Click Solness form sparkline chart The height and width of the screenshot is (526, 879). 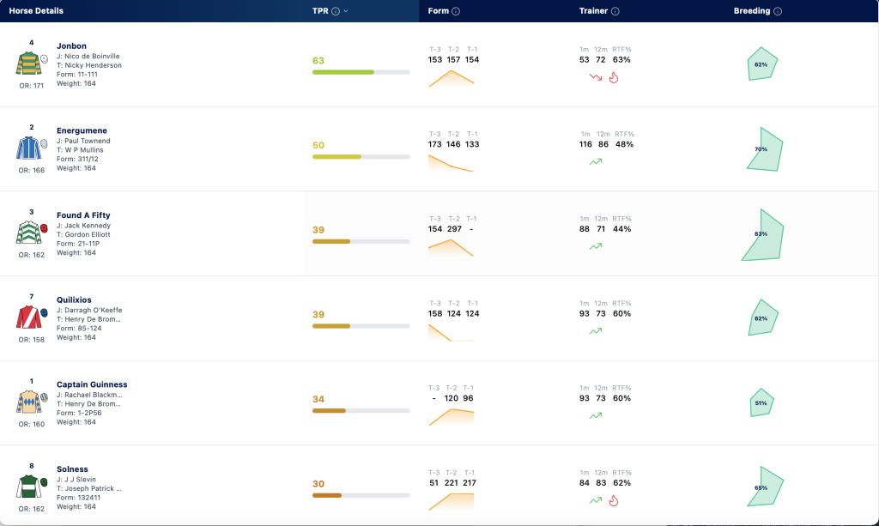point(452,501)
